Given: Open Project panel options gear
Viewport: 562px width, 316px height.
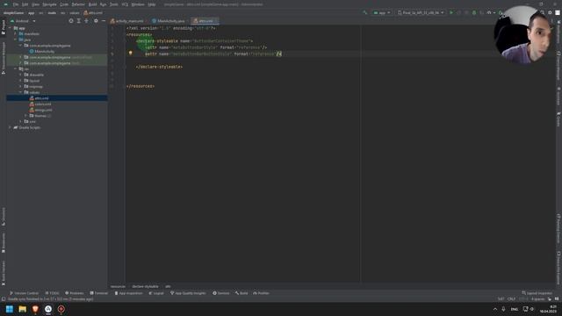Looking at the screenshot, I should (x=96, y=21).
